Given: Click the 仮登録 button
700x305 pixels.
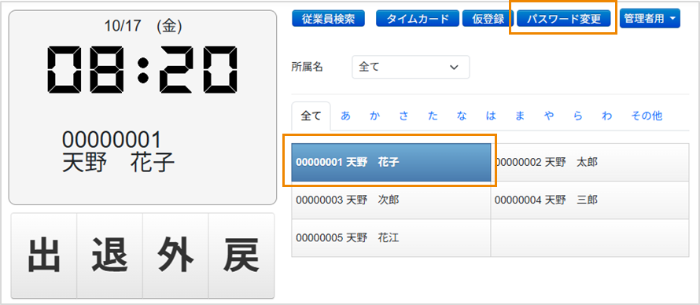Looking at the screenshot, I should coord(488,19).
